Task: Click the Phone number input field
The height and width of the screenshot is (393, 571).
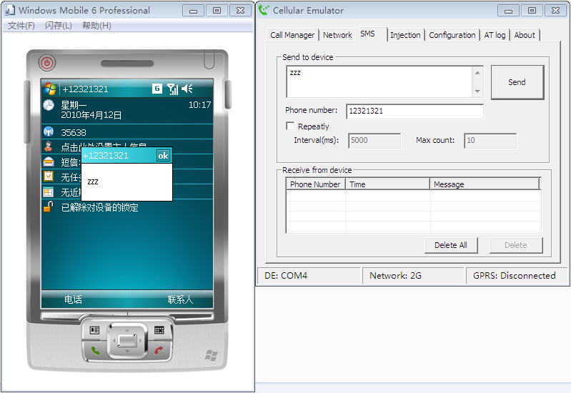Action: point(414,111)
